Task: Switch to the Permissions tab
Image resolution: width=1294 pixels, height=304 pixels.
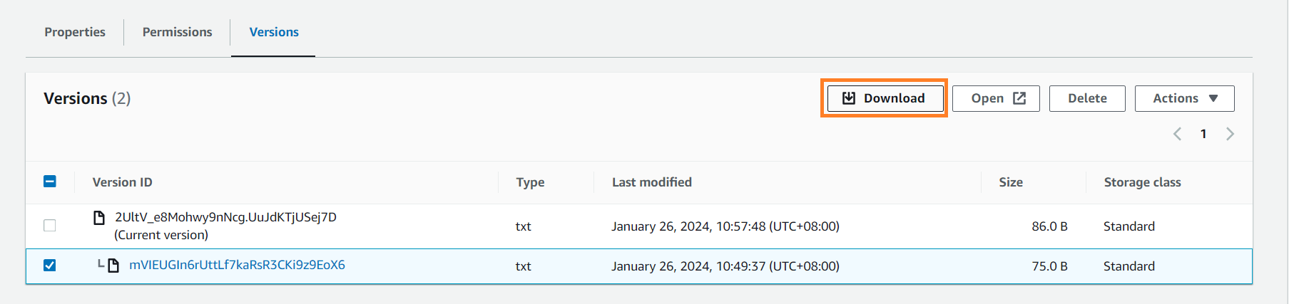Action: pyautogui.click(x=177, y=32)
